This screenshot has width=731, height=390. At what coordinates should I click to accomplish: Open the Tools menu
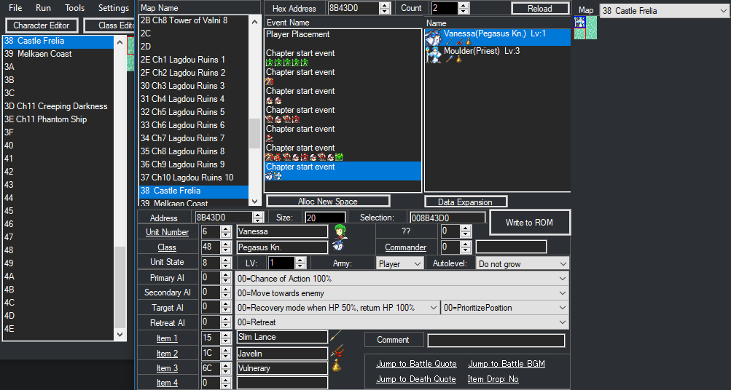pyautogui.click(x=74, y=8)
